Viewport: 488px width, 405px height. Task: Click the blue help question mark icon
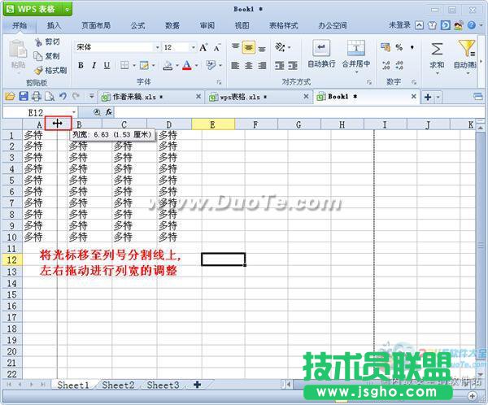click(x=472, y=25)
